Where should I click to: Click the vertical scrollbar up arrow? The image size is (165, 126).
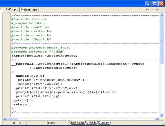pos(162,15)
